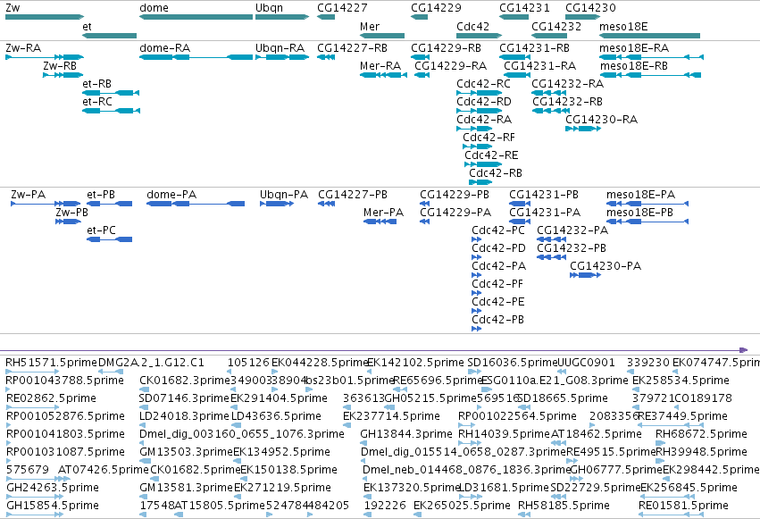Select the CG14231 gene bar
Image resolution: width=760 pixels, height=519 pixels.
pyautogui.click(x=514, y=17)
